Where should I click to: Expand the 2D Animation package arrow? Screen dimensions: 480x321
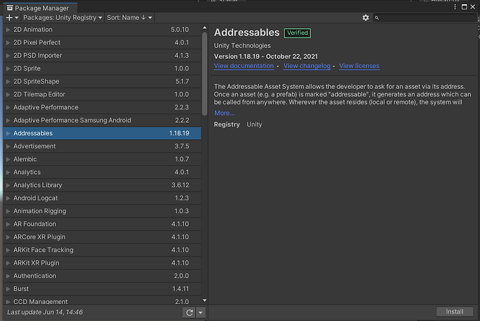pyautogui.click(x=8, y=29)
